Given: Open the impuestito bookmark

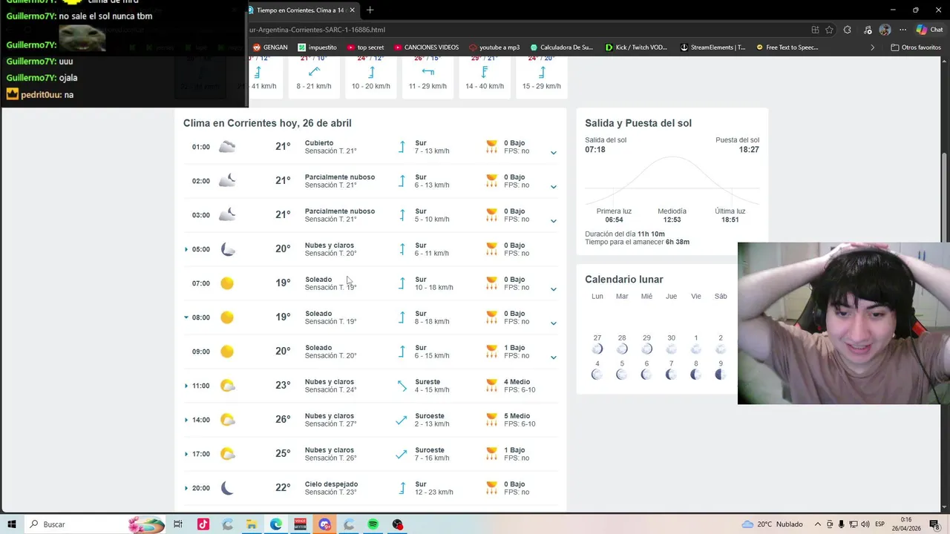Looking at the screenshot, I should pyautogui.click(x=318, y=47).
